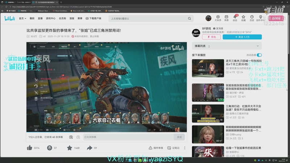Open Wallpaper Abyss bookmark
This screenshot has width=290, height=163.
(43, 11)
